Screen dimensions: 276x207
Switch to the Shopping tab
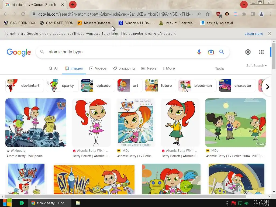(124, 68)
